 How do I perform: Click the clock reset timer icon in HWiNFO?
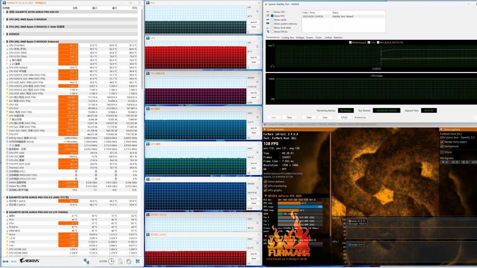pos(111,261)
